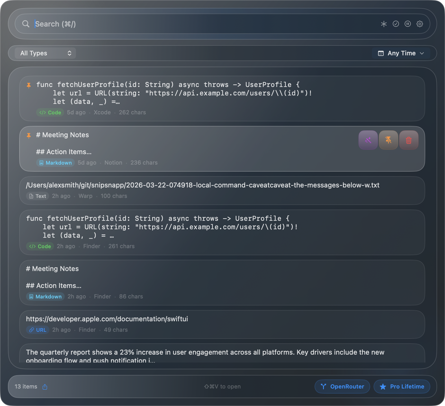This screenshot has height=406, width=445.
Task: Select the 261 chars code clip from Finder
Action: [222, 232]
